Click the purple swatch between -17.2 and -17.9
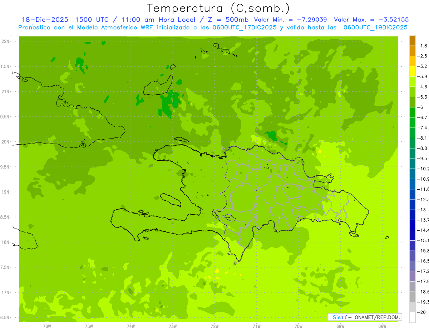Image resolution: width=429 pixels, height=331 pixels. tap(412, 276)
